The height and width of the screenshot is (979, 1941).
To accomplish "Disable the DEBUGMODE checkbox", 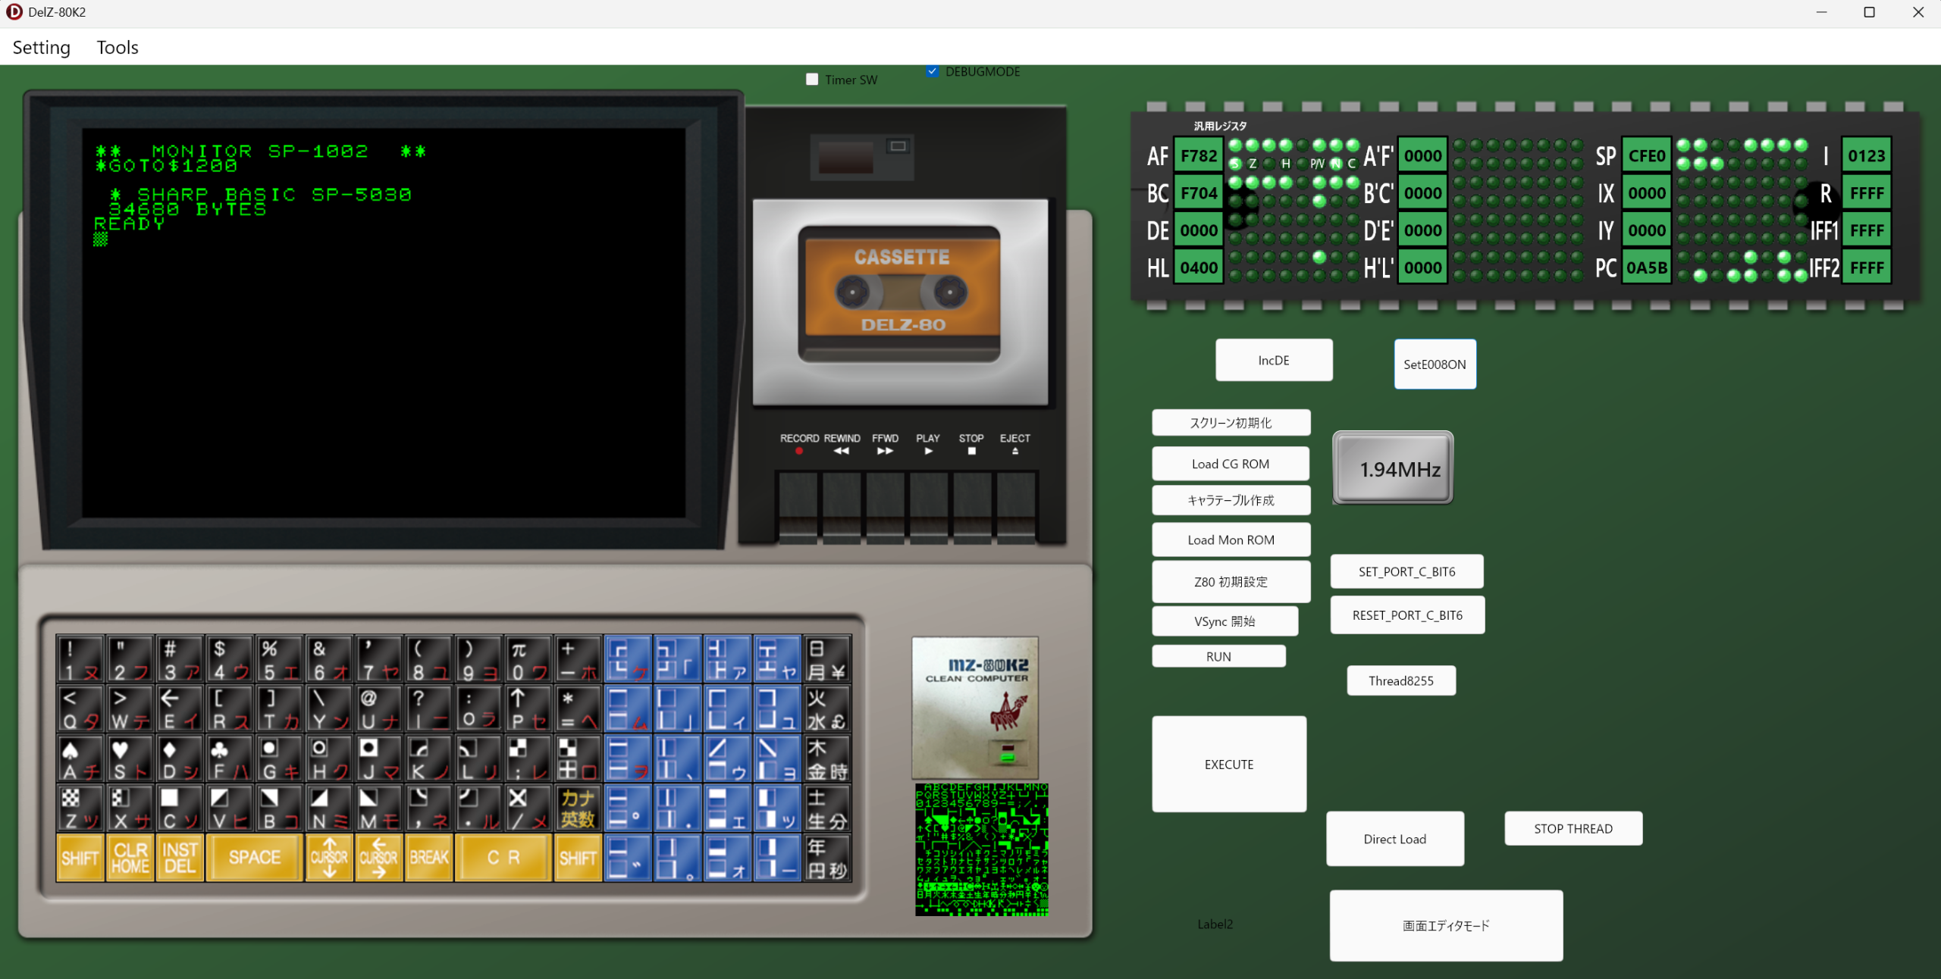I will click(933, 70).
